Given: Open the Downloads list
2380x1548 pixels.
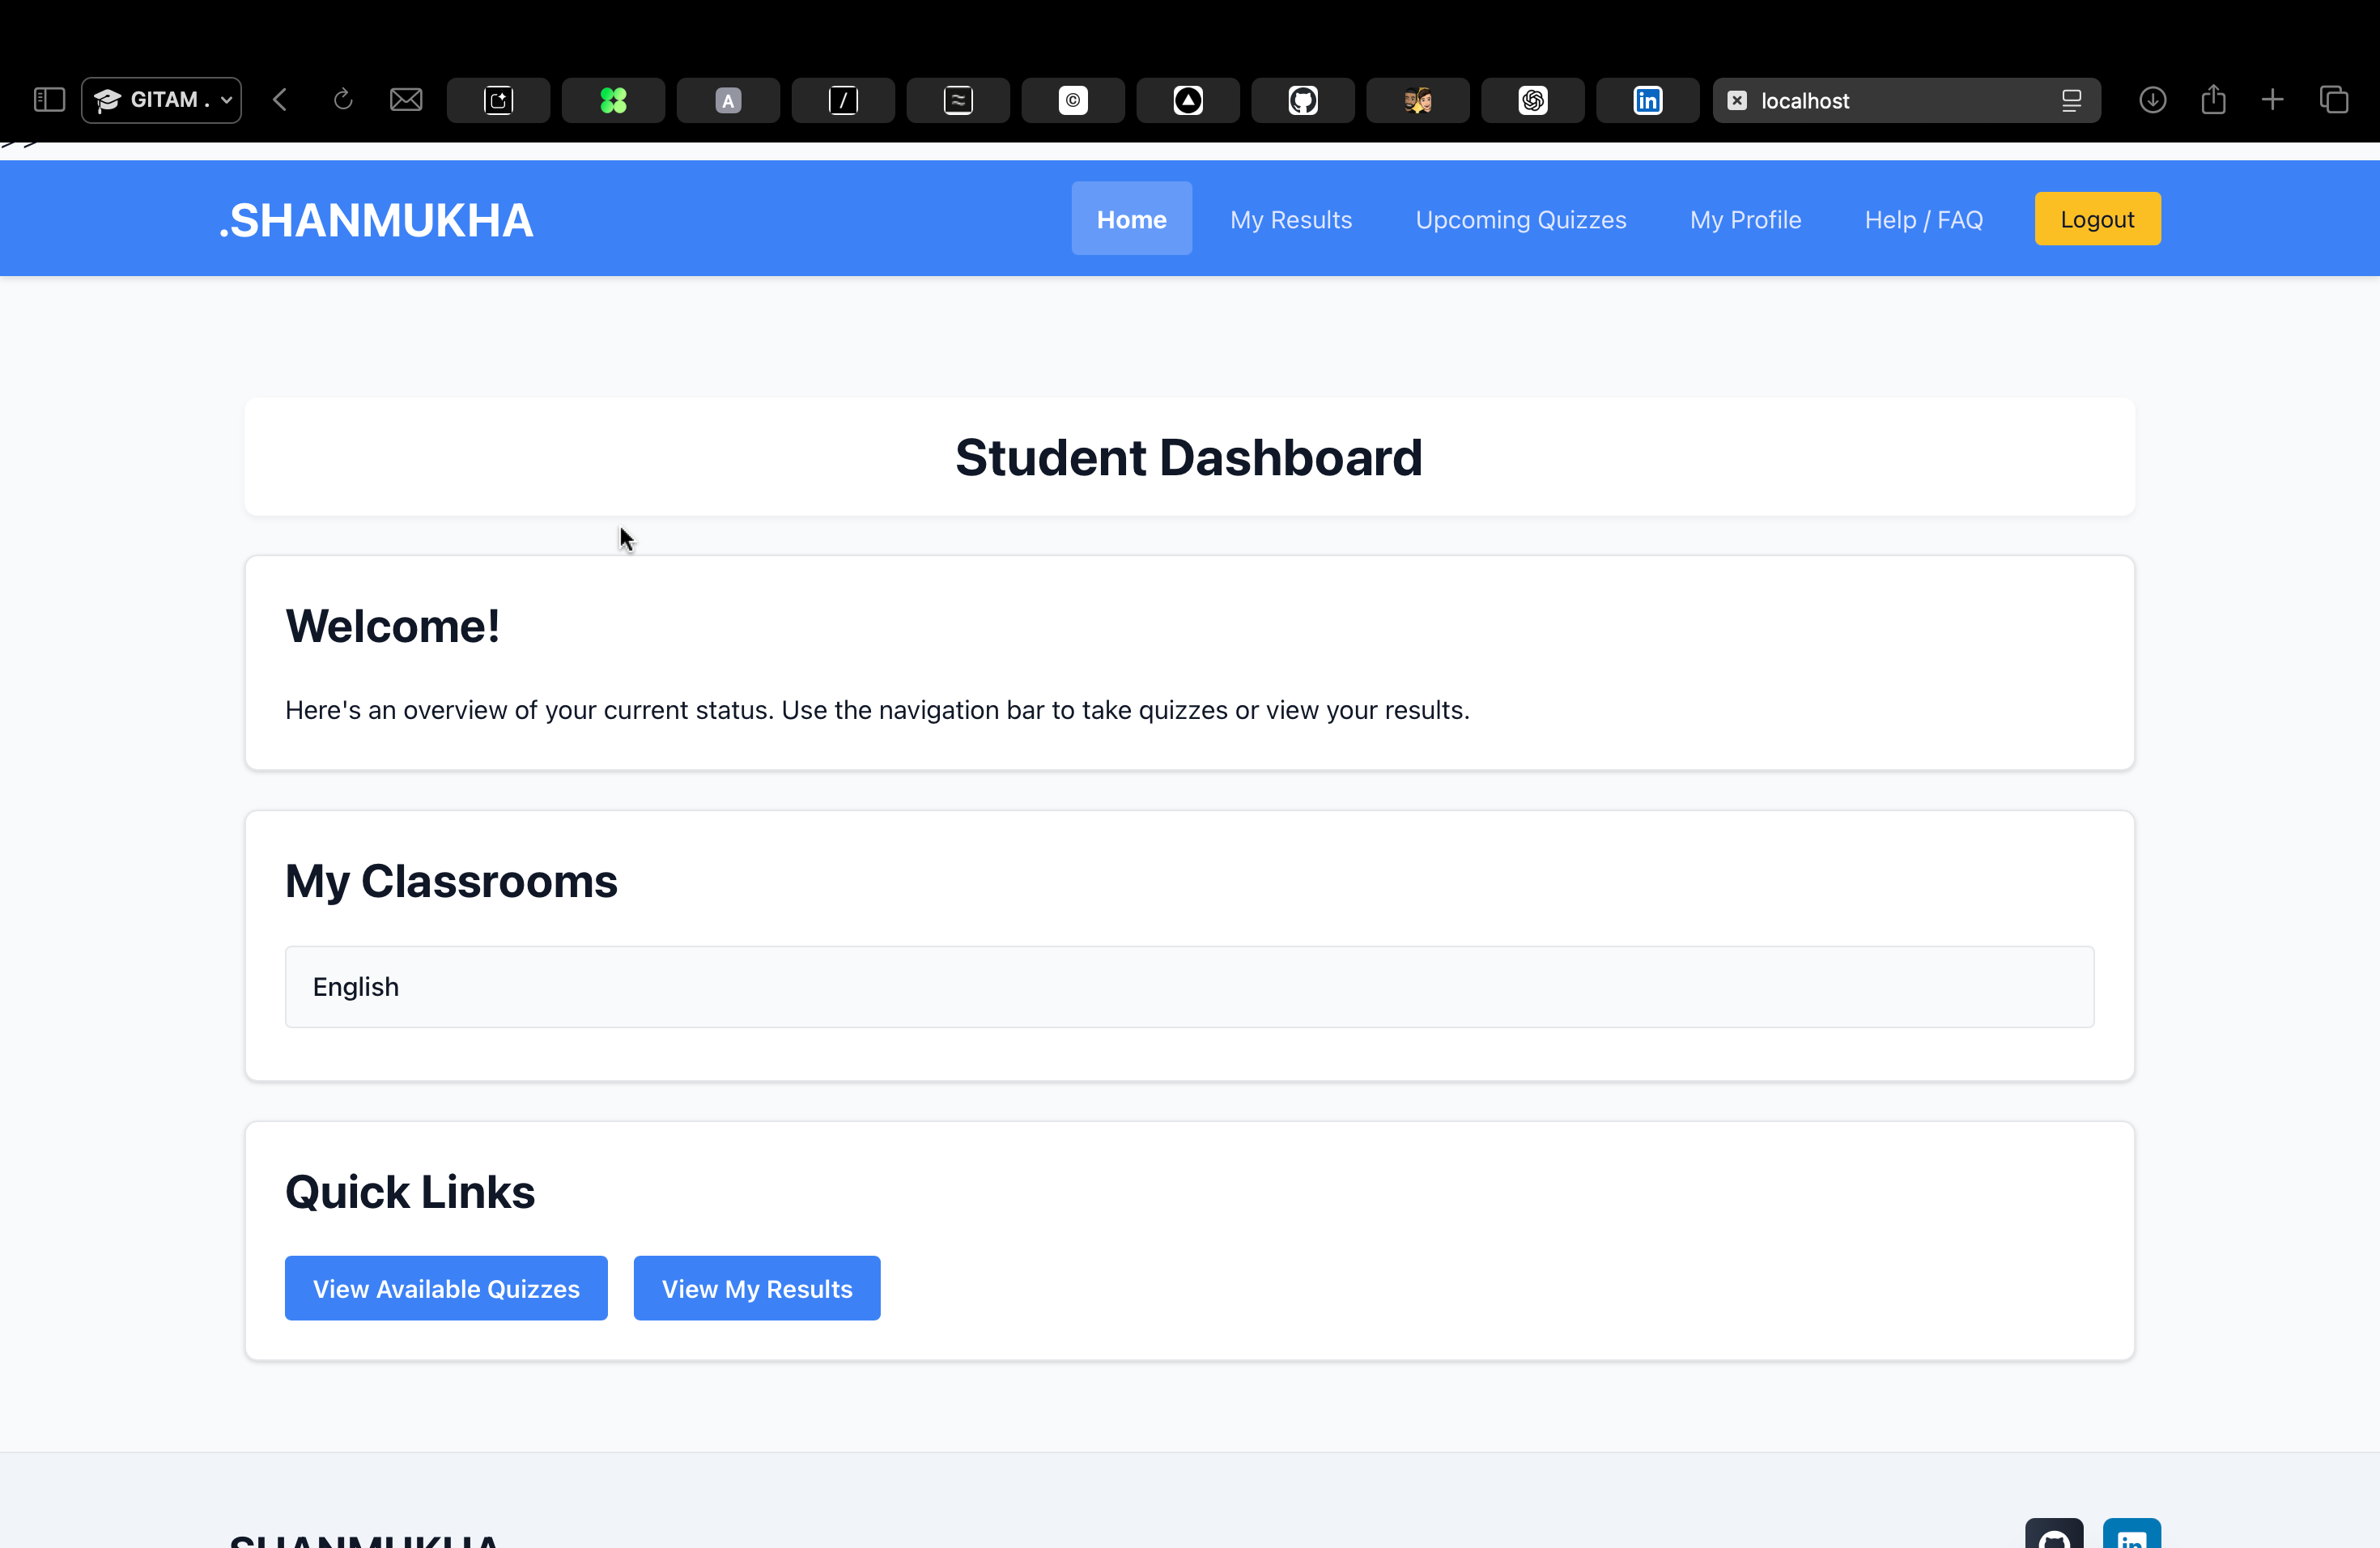Looking at the screenshot, I should point(2152,100).
